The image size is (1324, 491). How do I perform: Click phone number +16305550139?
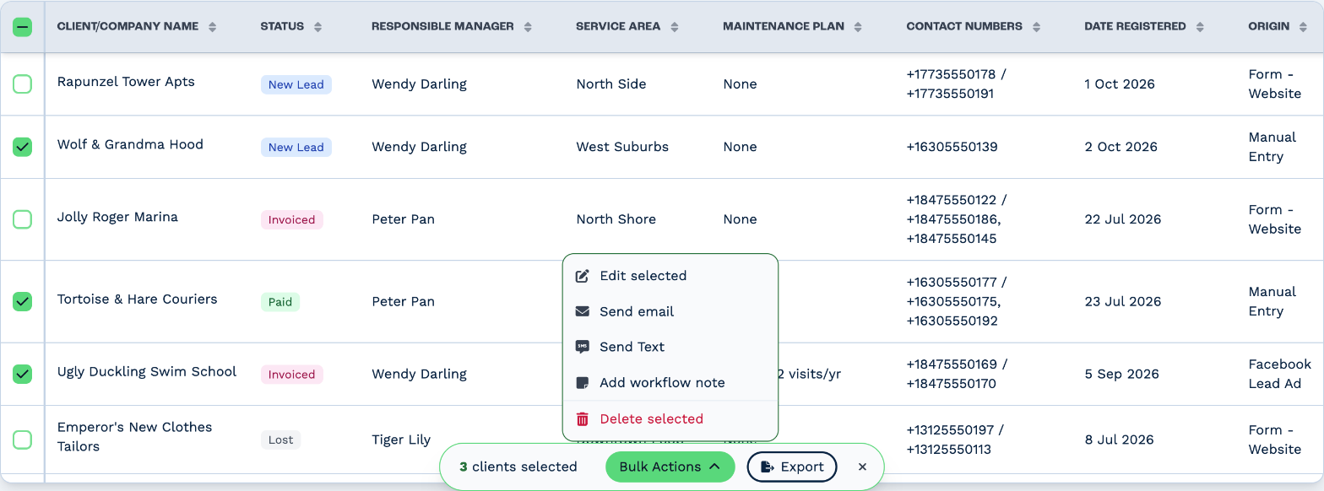952,147
